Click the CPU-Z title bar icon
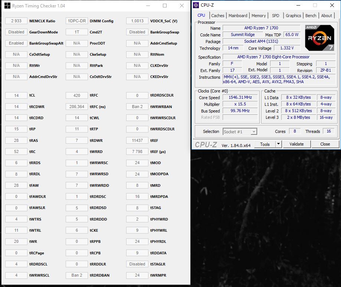341x287 pixels. (196, 5)
